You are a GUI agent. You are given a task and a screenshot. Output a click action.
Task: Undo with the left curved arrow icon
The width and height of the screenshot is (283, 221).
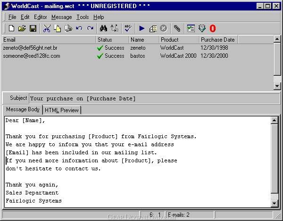point(79,28)
